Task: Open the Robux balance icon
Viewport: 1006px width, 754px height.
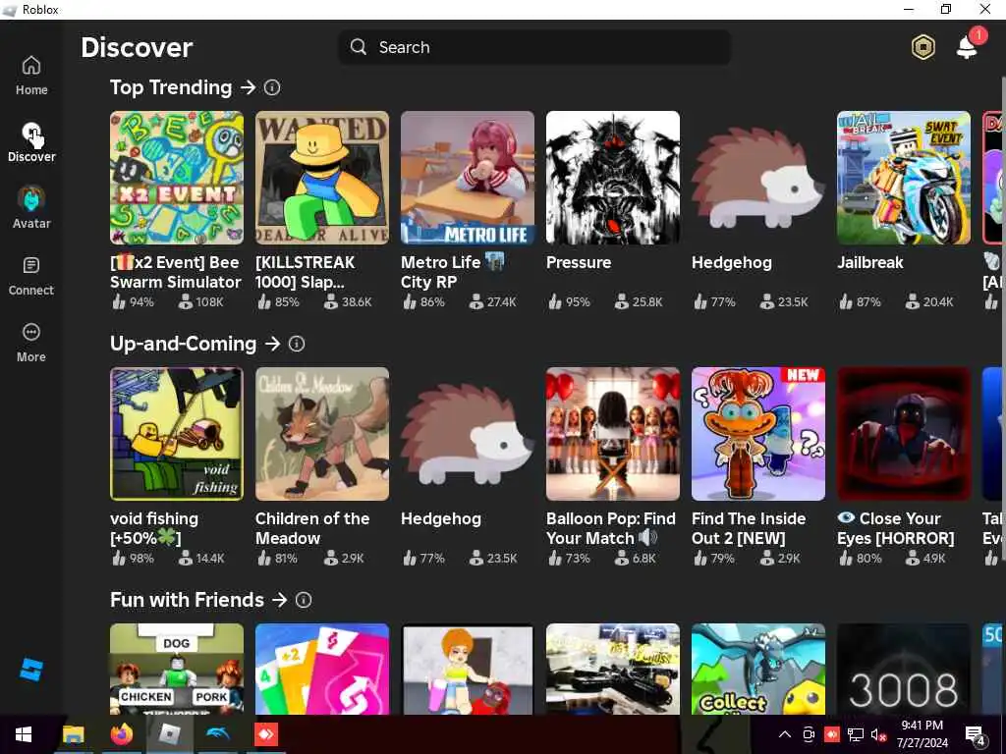Action: point(923,47)
